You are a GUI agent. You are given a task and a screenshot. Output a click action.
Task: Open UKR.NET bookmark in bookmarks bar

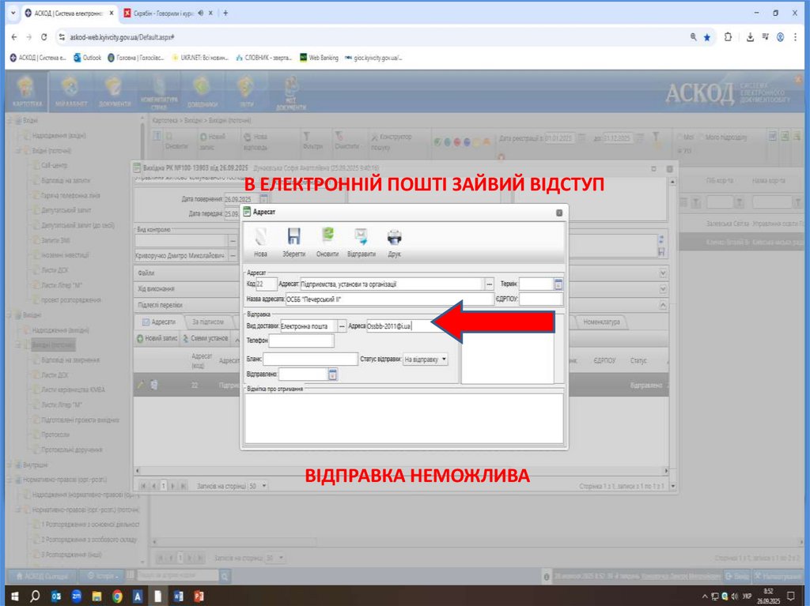pos(200,58)
